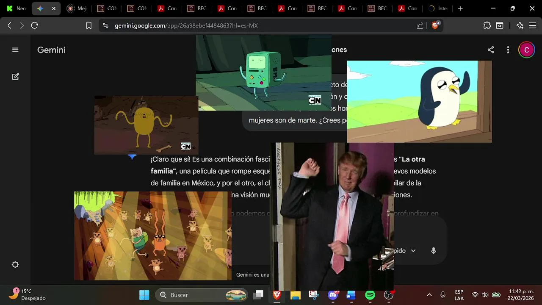This screenshot has height=305, width=542.
Task: Open Task View from taskbar
Action: point(259,295)
